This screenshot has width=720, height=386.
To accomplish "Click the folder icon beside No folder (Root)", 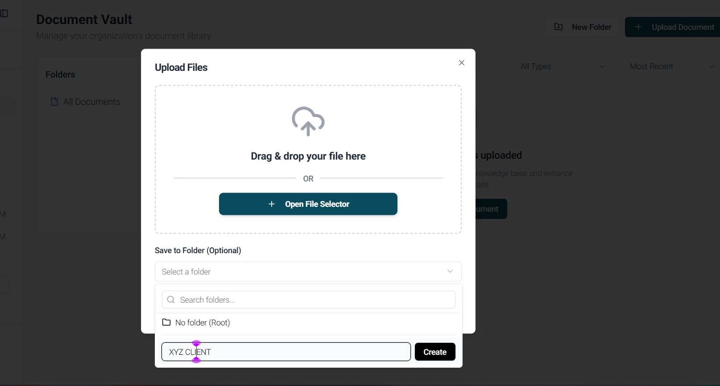I will (x=166, y=322).
